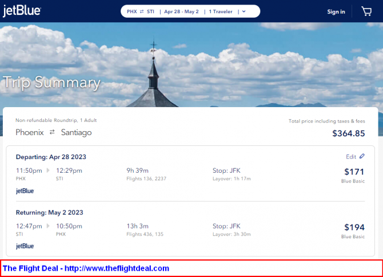The image size is (383, 277).
Task: Click Flights 136, 2237 text
Action: 146,178
